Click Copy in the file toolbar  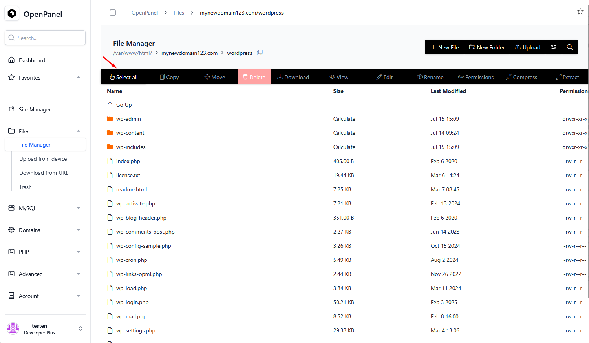click(169, 77)
